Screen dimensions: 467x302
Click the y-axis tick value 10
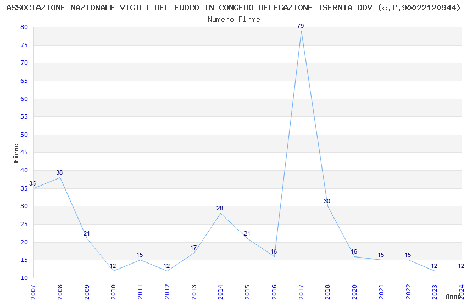coord(24,278)
